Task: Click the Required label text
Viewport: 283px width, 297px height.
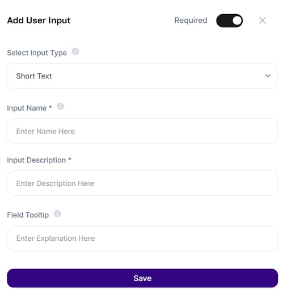Action: click(x=191, y=20)
